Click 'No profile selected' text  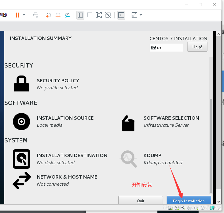[57, 88]
